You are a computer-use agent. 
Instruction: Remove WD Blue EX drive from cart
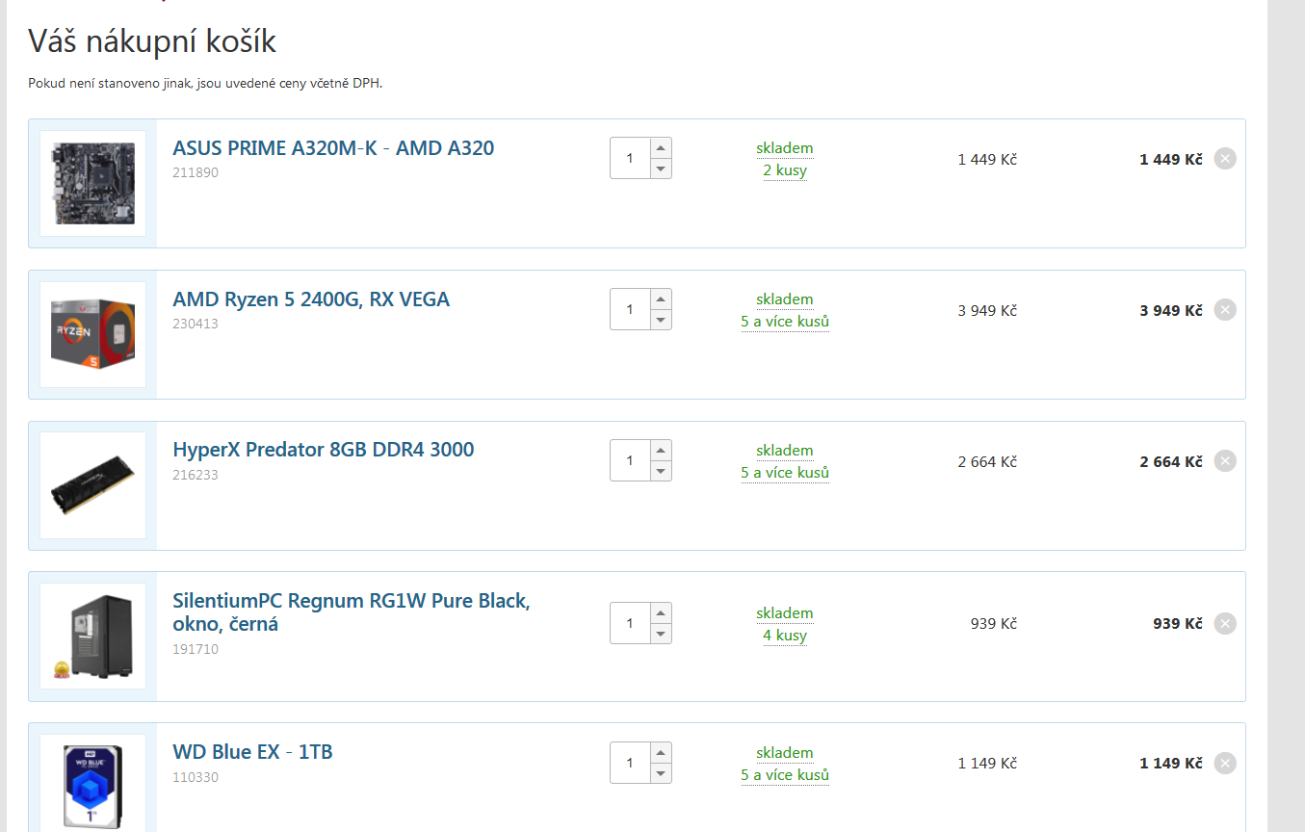[1224, 764]
